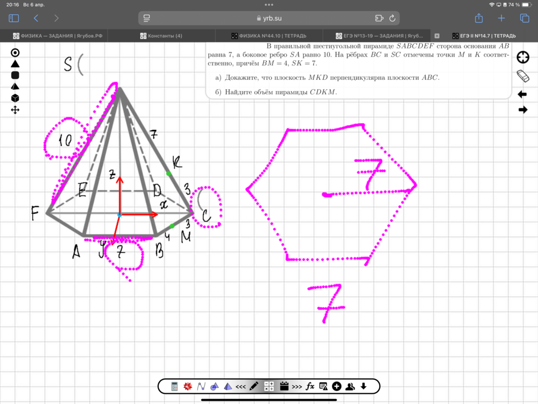Image resolution: width=538 pixels, height=404 pixels.
Task: Click the undo left arrow button
Action: coord(522,94)
